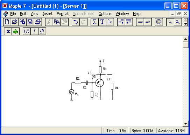Image resolution: width=190 pixels, height=135 pixels.
Task: Open the Options menu
Action: [105, 14]
